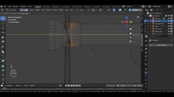174x97 pixels.
Task: Select solid viewport shading sphere
Action: (136, 10)
